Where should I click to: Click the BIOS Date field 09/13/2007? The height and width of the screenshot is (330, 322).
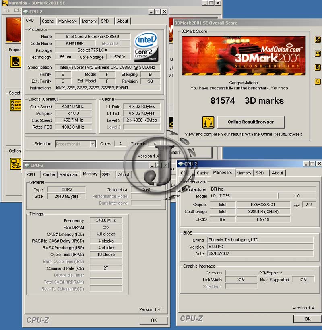(x=260, y=253)
